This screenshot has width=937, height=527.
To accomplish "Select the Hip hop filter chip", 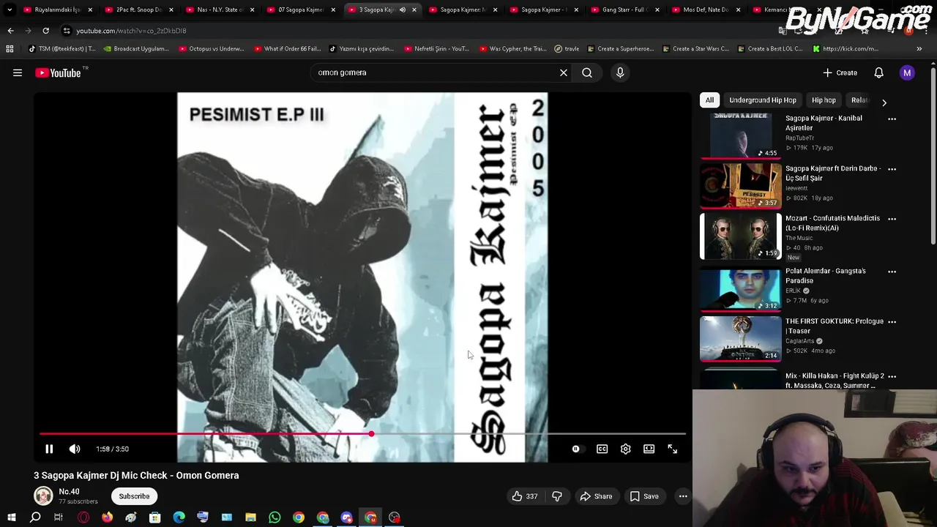I will 824,100.
